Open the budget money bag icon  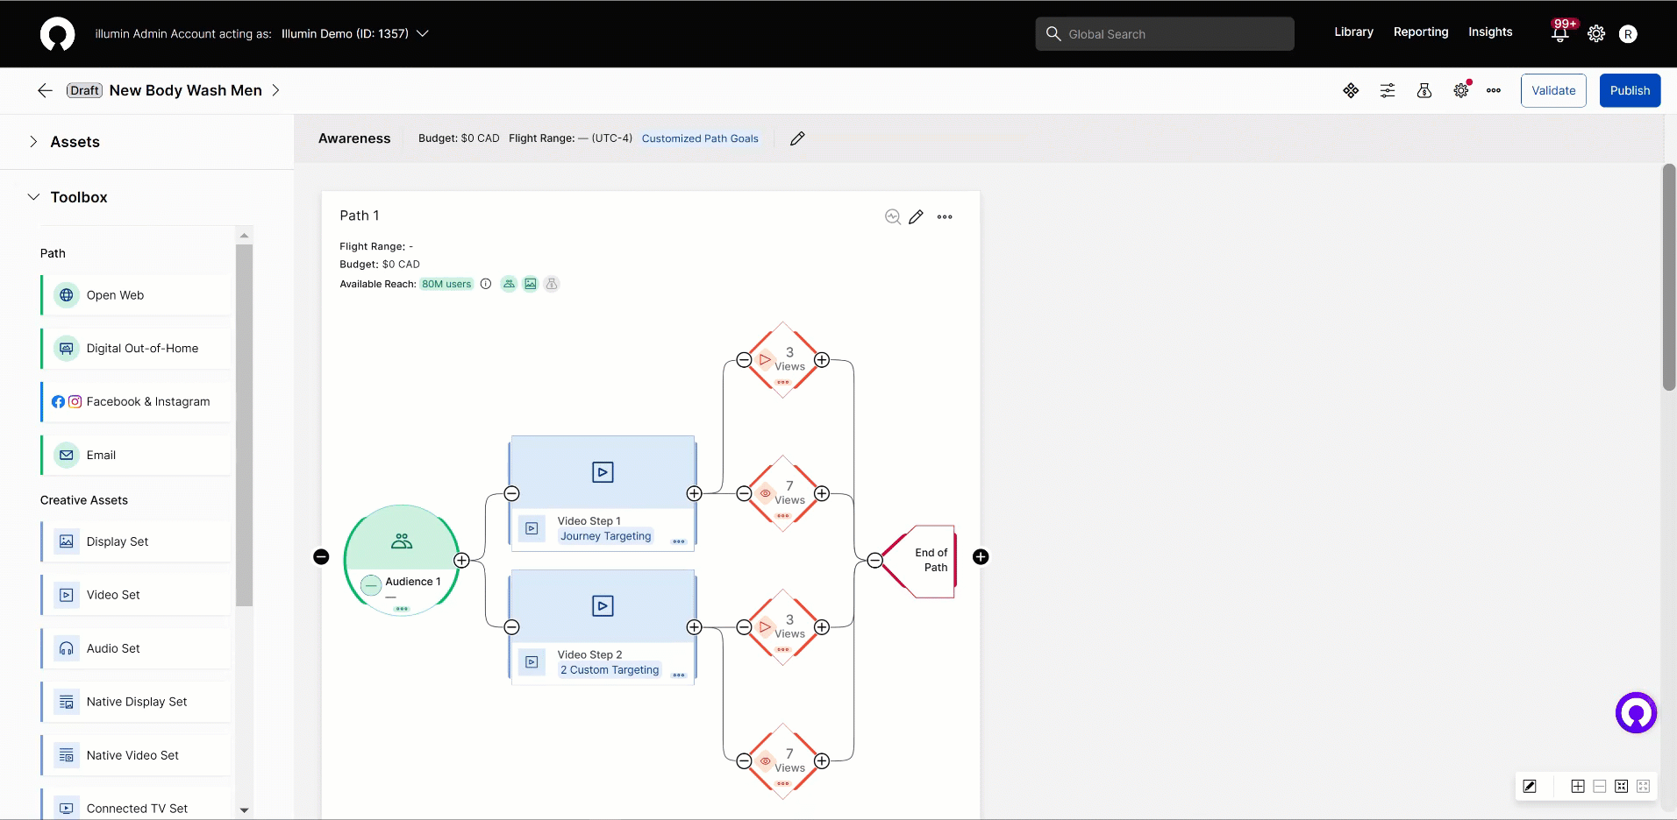click(1424, 90)
